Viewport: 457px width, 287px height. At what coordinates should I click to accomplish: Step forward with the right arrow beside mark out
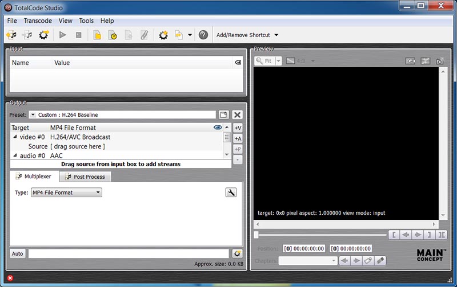pos(418,235)
